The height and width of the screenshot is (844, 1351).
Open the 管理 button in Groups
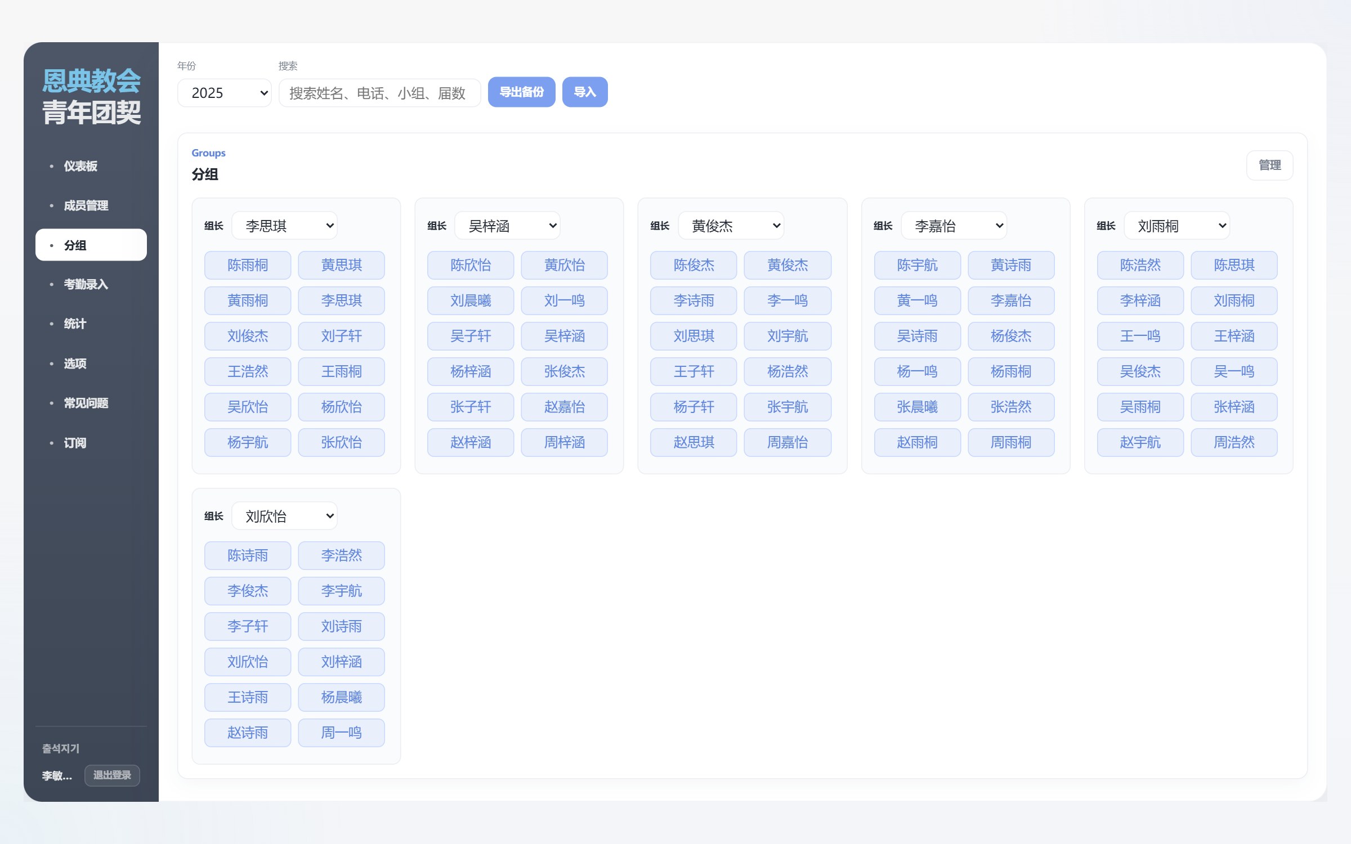tap(1269, 165)
